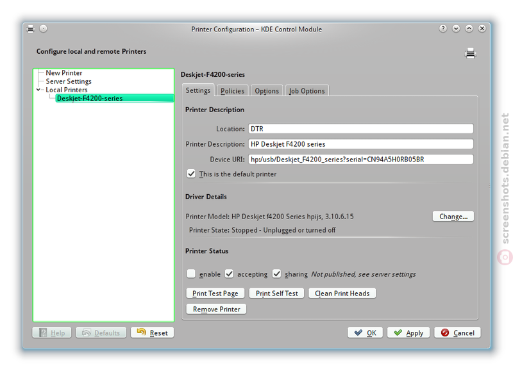Switch to the Job Options tab

[x=307, y=91]
